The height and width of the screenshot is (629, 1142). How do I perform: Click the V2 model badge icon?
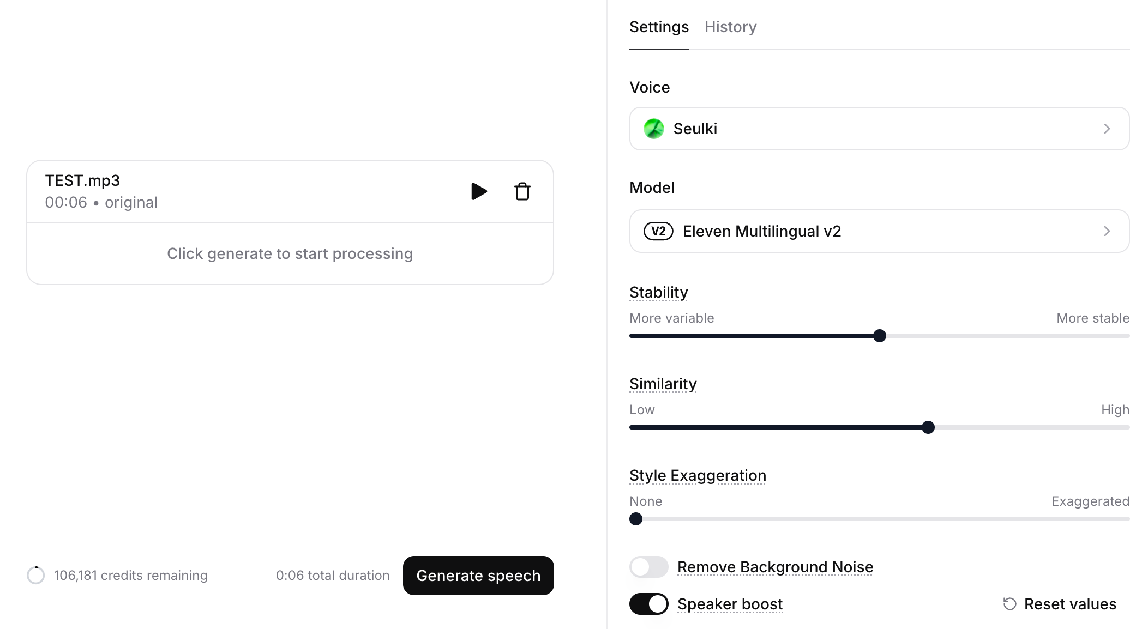click(x=658, y=231)
